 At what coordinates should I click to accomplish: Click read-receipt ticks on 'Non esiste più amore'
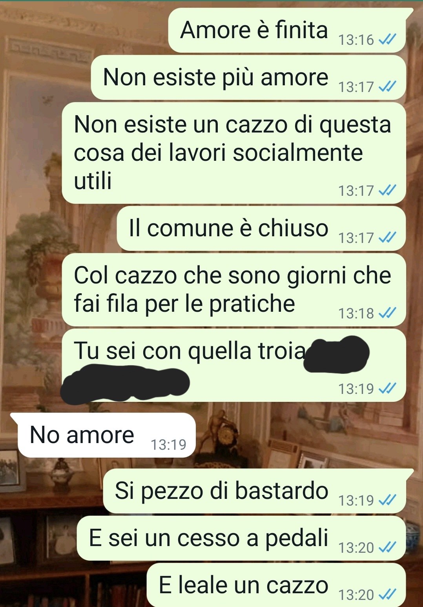pos(387,86)
